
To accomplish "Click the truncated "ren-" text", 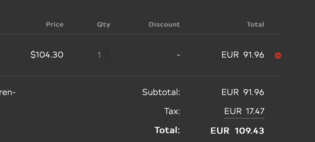I will (x=8, y=92).
